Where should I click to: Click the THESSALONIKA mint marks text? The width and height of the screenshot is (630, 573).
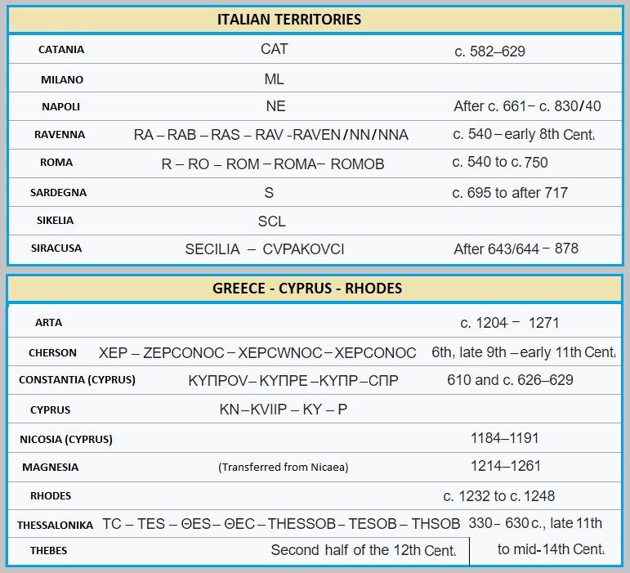(x=281, y=524)
